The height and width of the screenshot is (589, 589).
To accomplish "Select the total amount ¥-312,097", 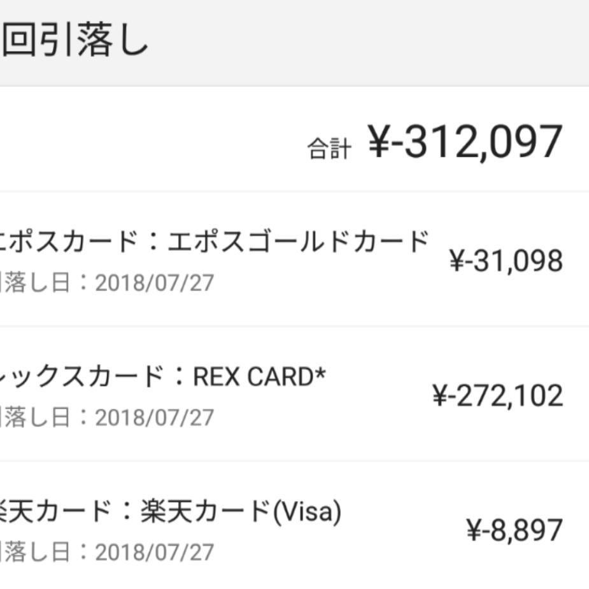I will [x=465, y=142].
